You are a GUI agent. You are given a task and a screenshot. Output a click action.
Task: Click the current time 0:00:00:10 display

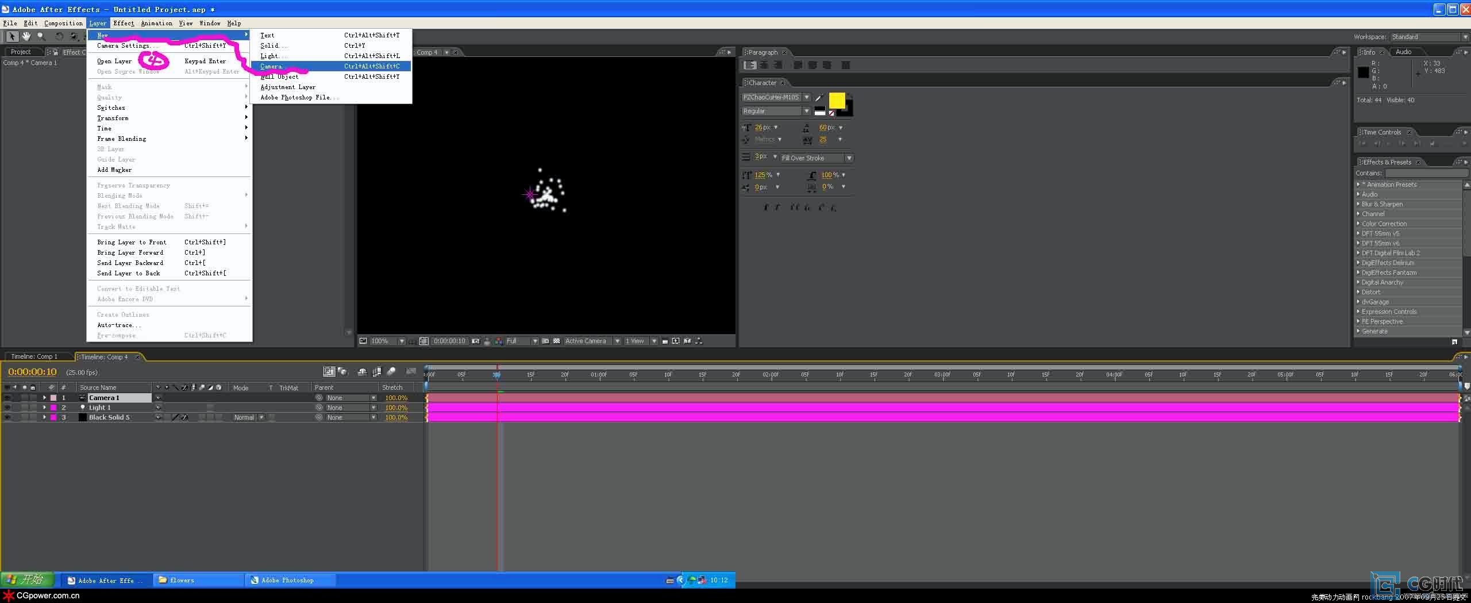(33, 372)
